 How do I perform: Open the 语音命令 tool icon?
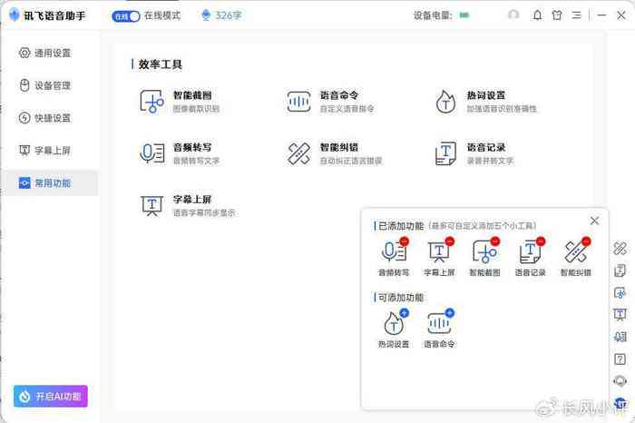tap(298, 102)
